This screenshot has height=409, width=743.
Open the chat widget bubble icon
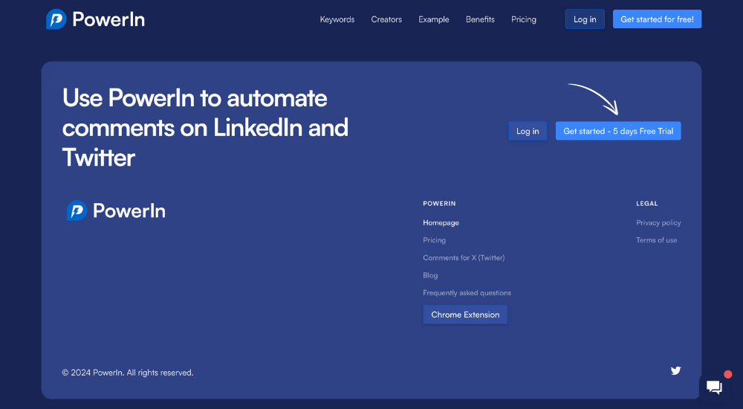[714, 387]
